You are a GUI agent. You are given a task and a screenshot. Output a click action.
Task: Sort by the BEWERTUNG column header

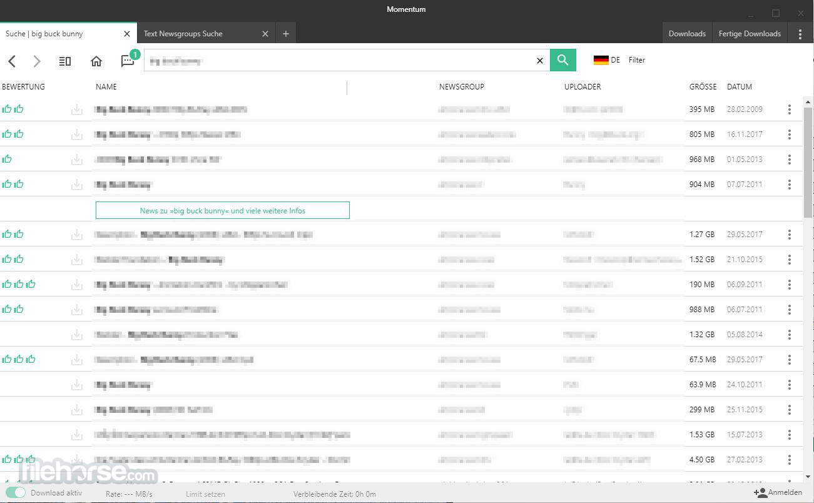[x=23, y=87]
